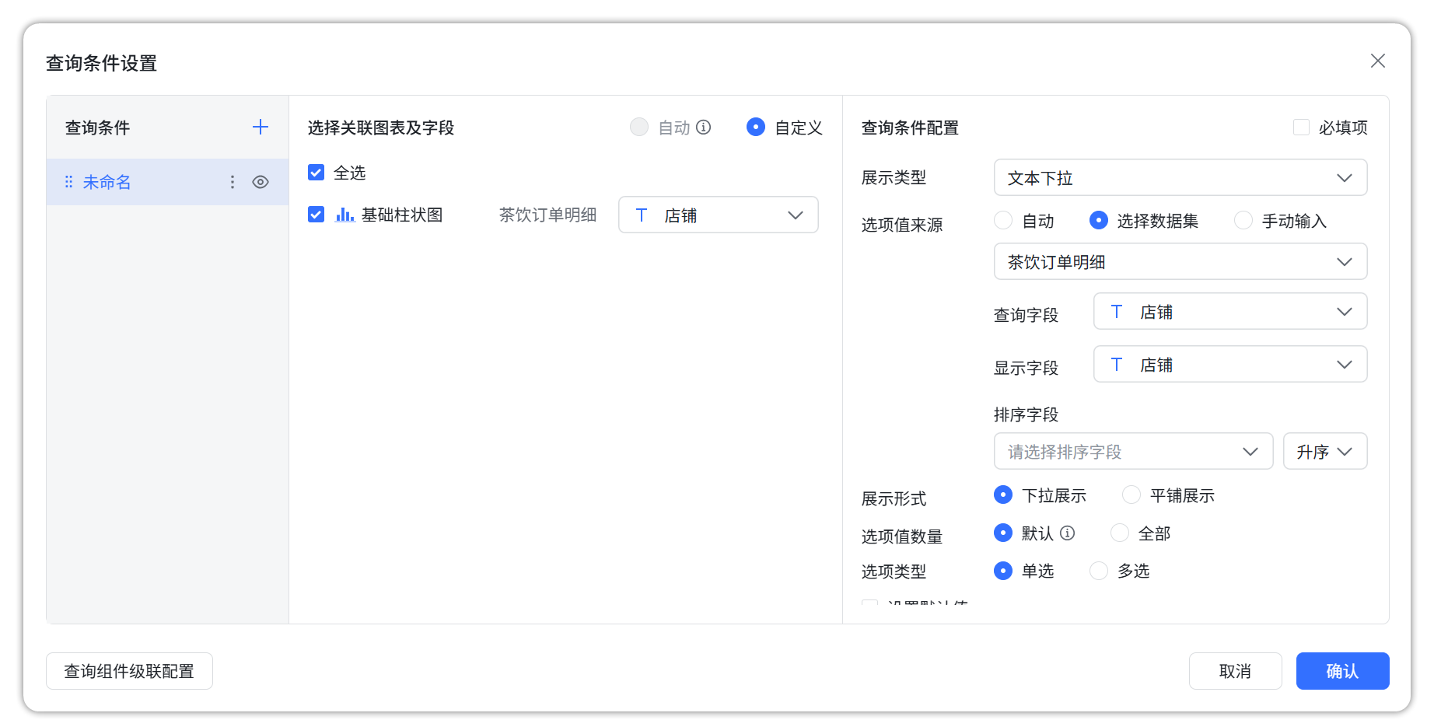Click the 查询组件级联配置 button
The image size is (1434, 727).
129,670
